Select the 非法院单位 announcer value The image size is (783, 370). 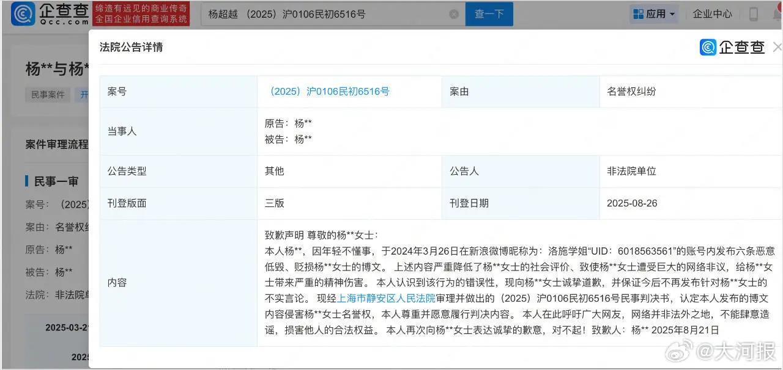pyautogui.click(x=631, y=172)
